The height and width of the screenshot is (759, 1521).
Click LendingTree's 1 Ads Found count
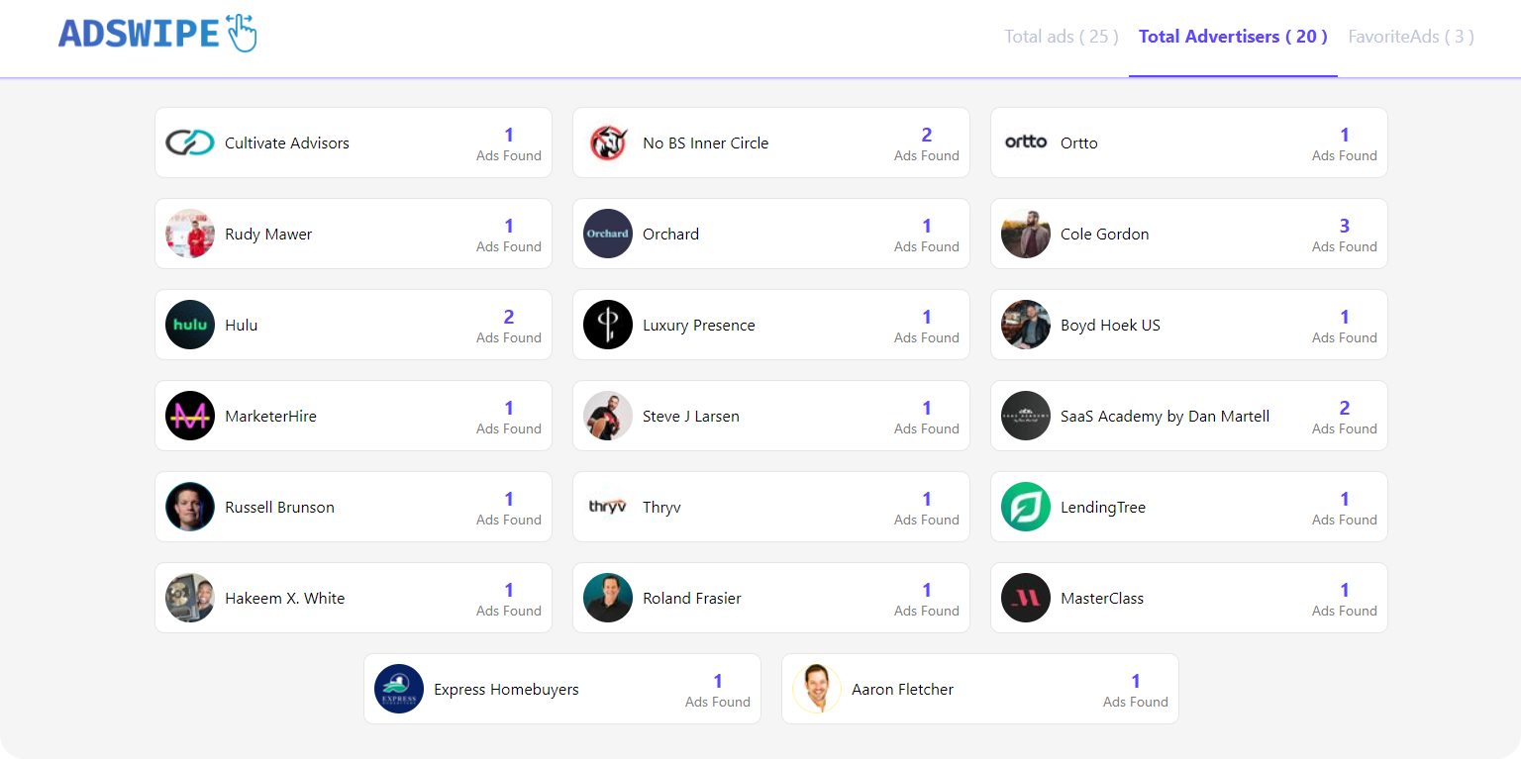tap(1345, 509)
